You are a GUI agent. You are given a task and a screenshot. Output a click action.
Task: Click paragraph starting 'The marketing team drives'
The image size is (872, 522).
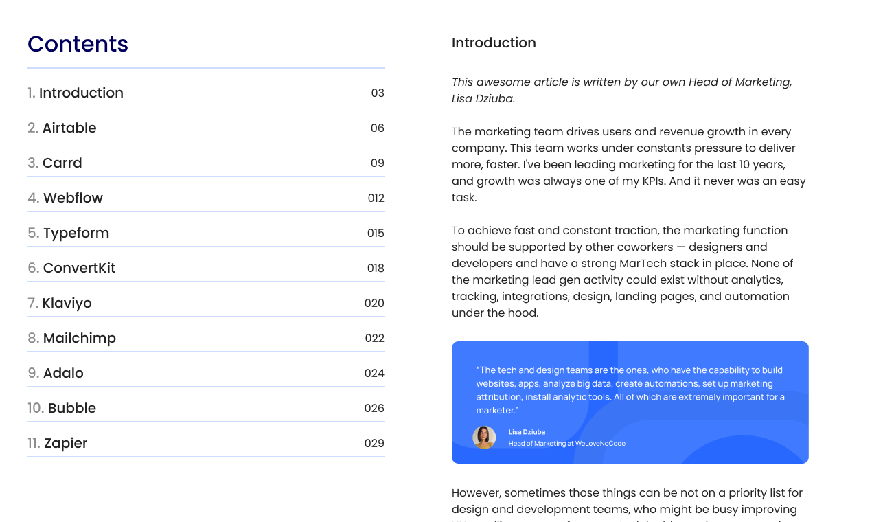pyautogui.click(x=629, y=164)
